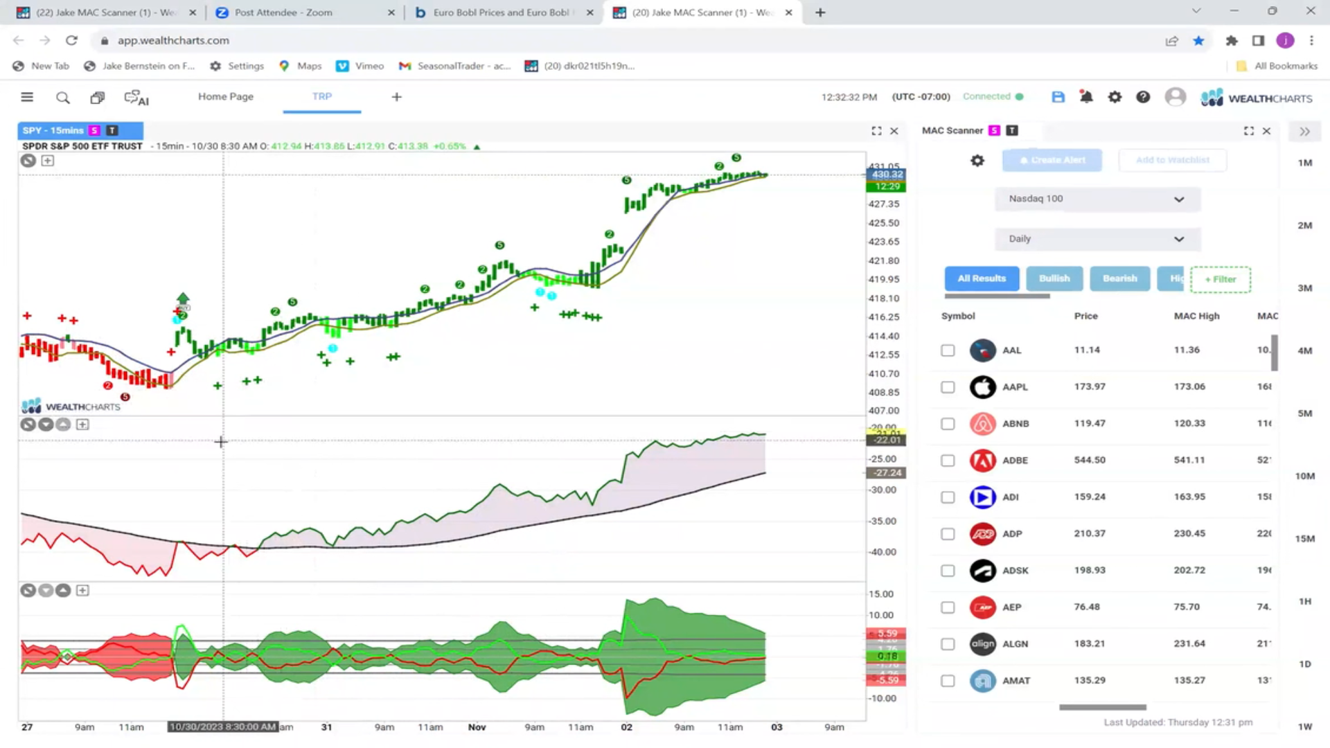Image resolution: width=1330 pixels, height=748 pixels.
Task: Open the help question mark icon
Action: (1143, 97)
